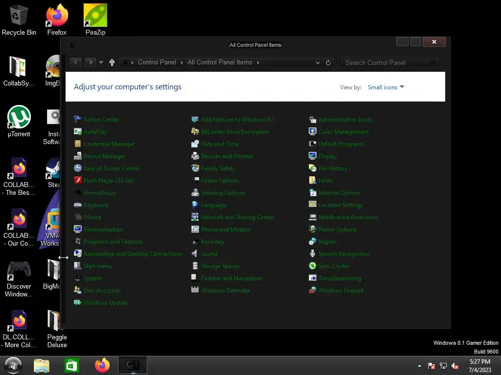Open the Speech Recognition link
This screenshot has width=501, height=375.
[344, 254]
